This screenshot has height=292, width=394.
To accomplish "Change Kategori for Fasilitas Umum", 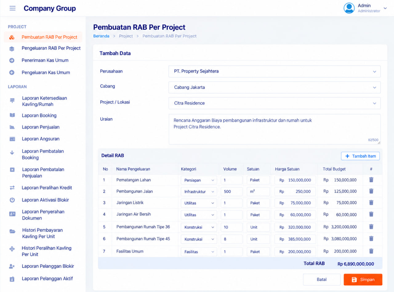I will [x=199, y=252].
